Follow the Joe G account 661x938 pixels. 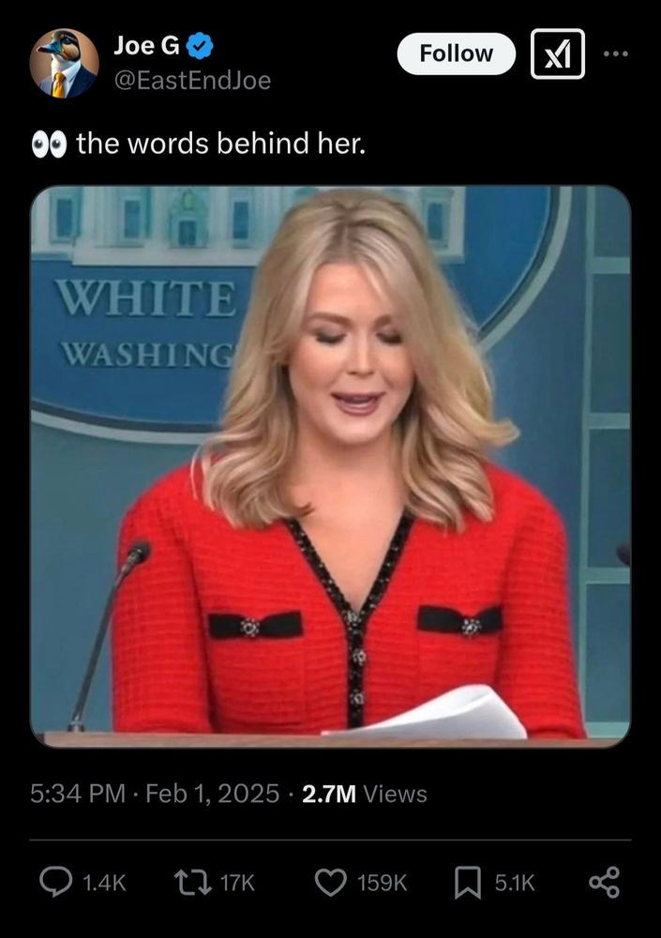coord(456,53)
